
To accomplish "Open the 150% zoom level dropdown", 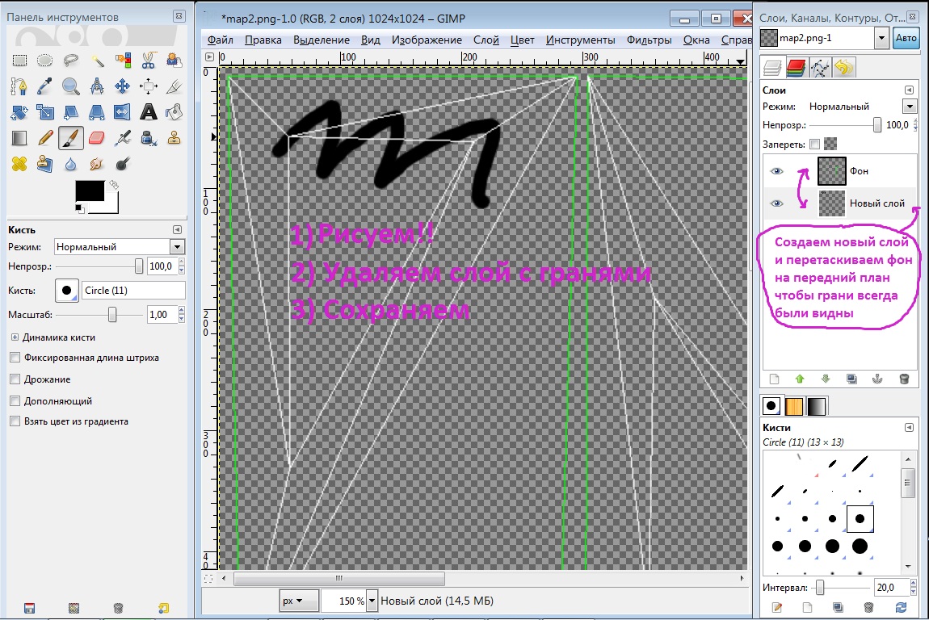I will [372, 601].
